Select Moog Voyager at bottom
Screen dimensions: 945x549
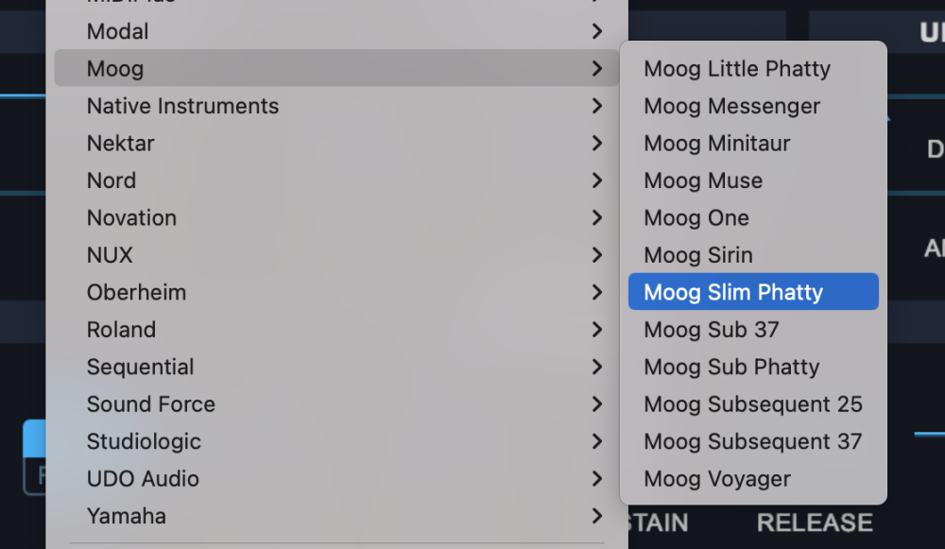716,479
